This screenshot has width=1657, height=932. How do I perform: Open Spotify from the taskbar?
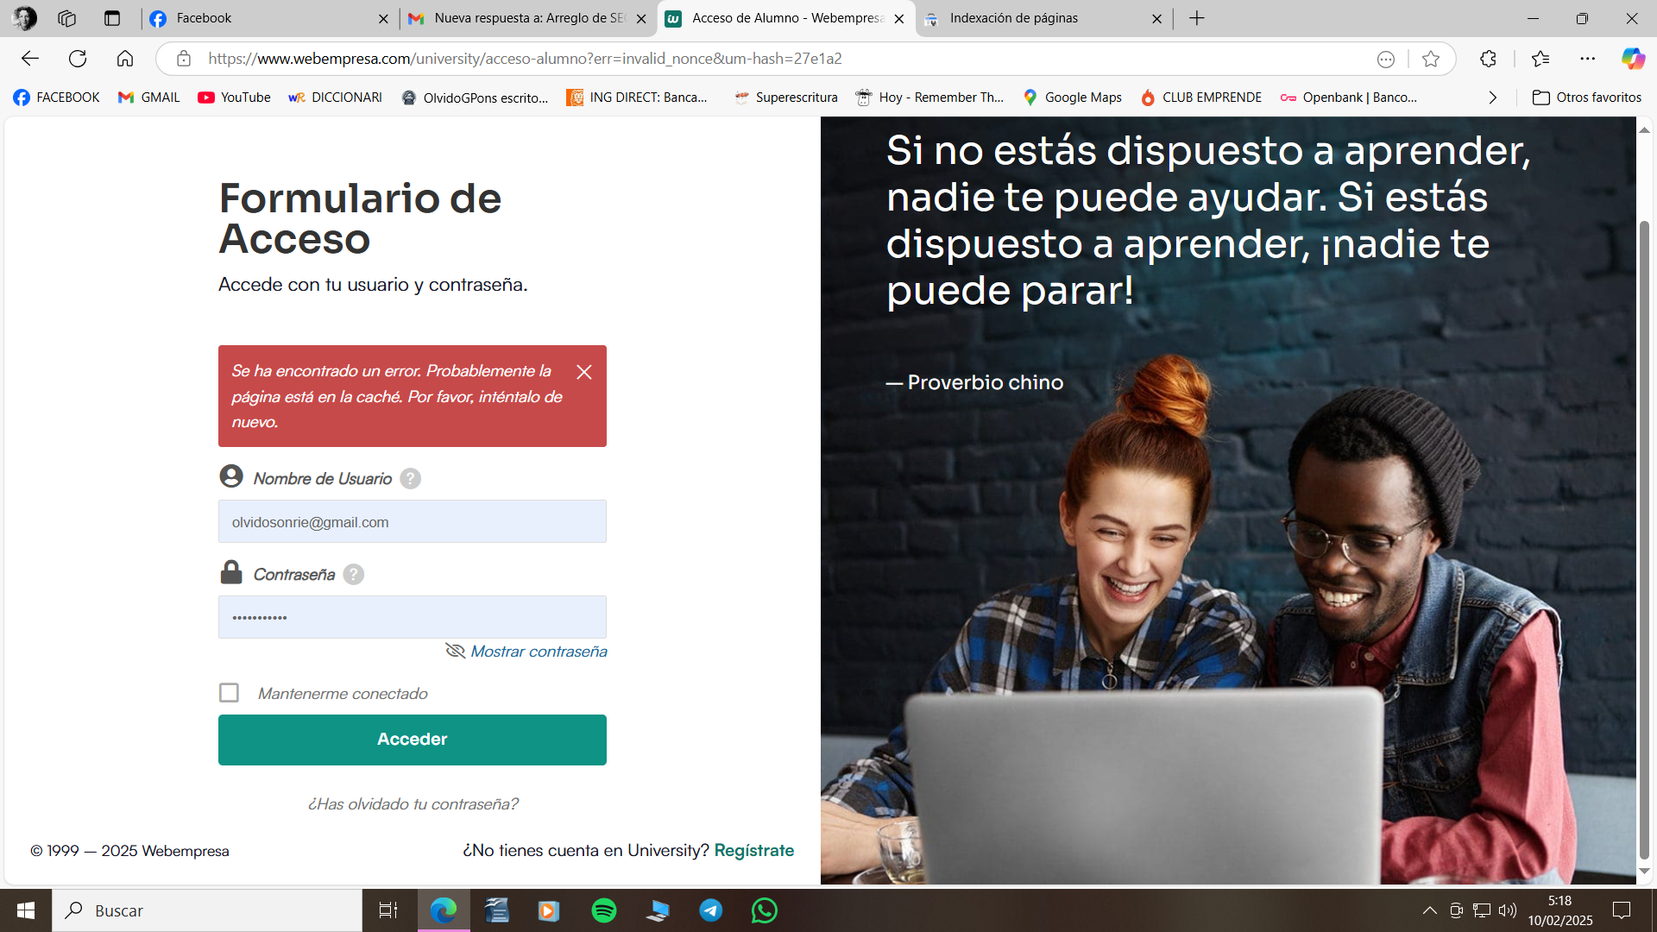604,910
